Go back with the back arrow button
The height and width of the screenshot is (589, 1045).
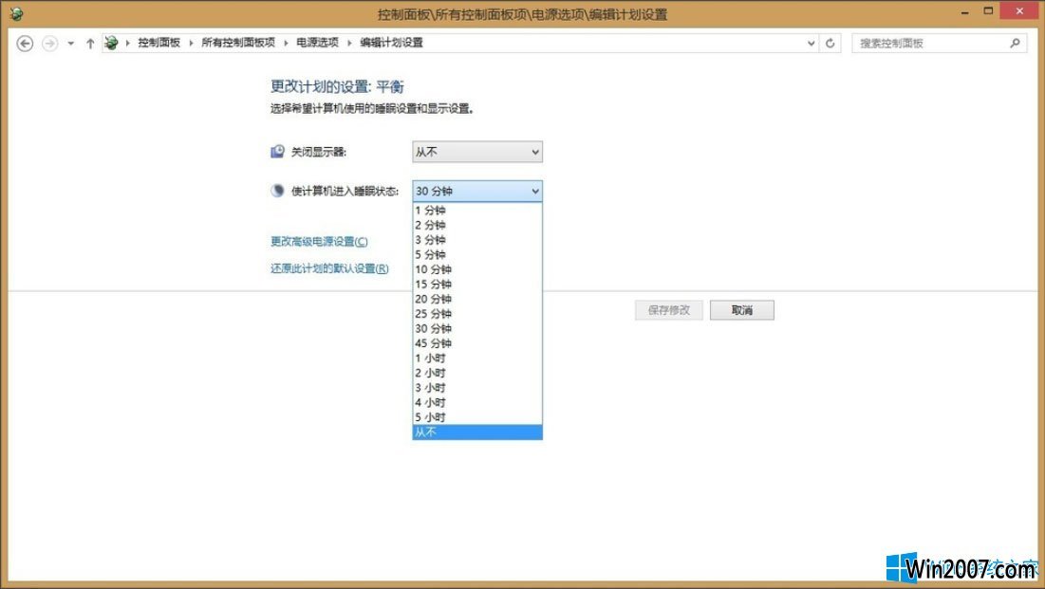tap(25, 44)
